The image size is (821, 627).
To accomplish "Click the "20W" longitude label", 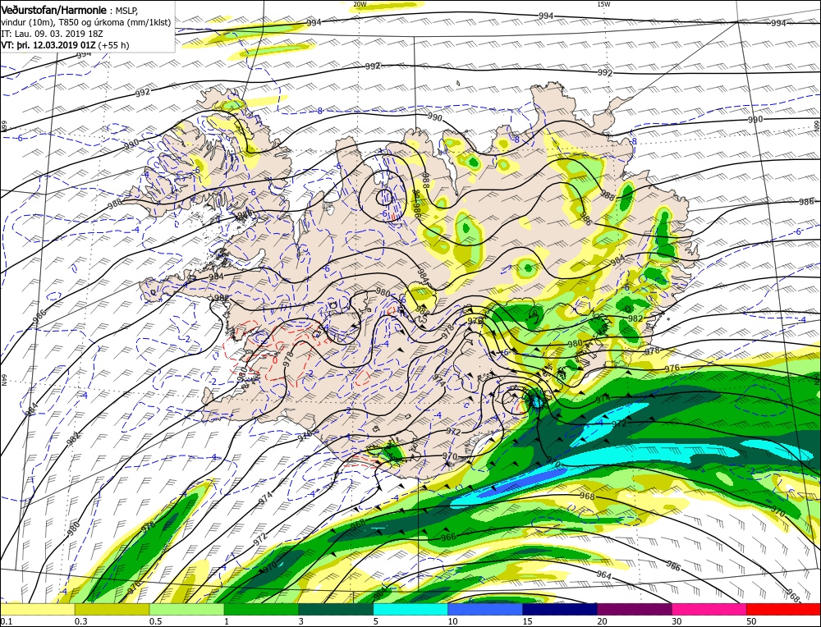I will (360, 4).
